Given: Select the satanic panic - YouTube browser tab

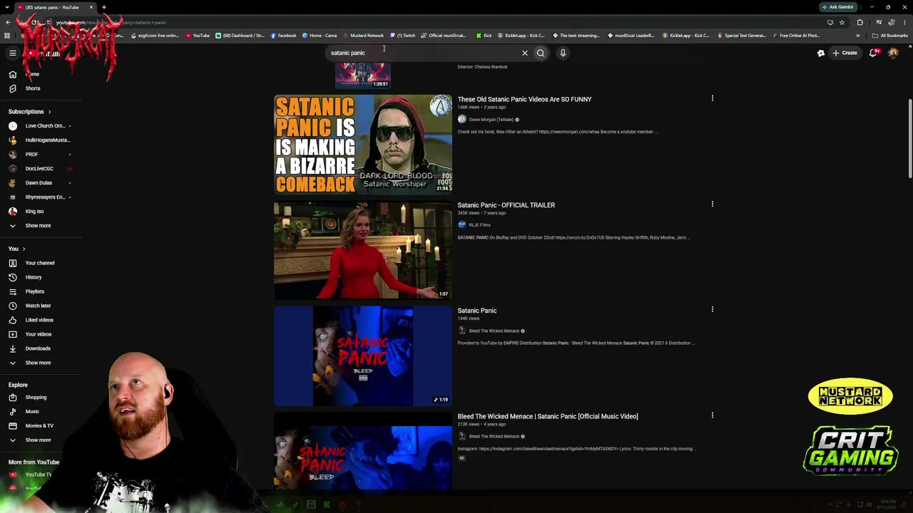Looking at the screenshot, I should [56, 7].
